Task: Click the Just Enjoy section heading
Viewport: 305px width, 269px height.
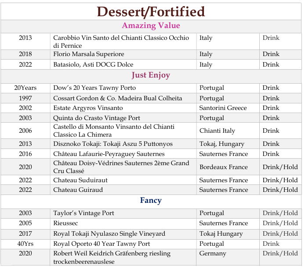Action: (151, 75)
